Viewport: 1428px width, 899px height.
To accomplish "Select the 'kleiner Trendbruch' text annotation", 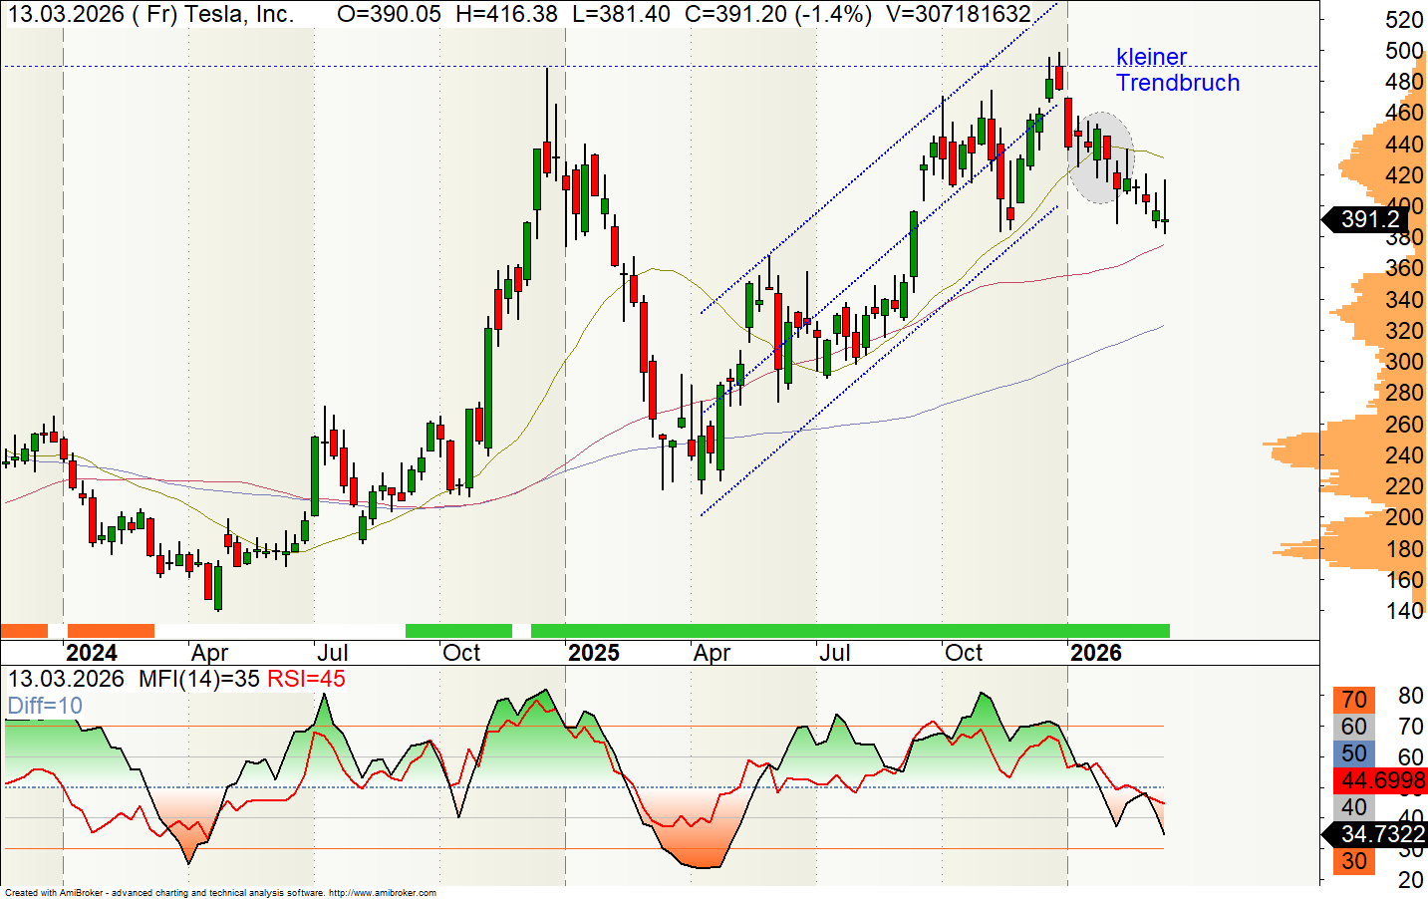I will pos(1177,70).
